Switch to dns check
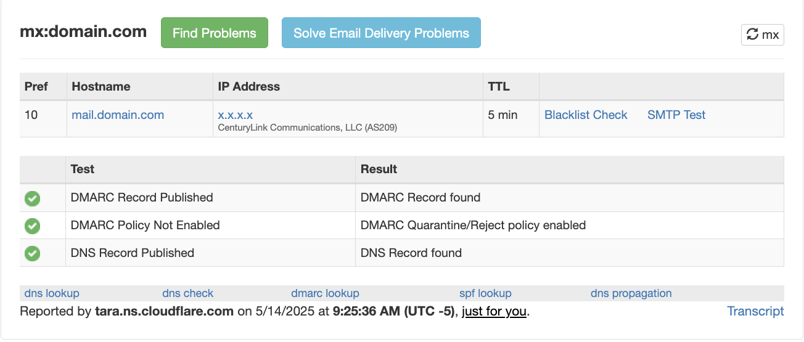The width and height of the screenshot is (804, 342). (188, 293)
